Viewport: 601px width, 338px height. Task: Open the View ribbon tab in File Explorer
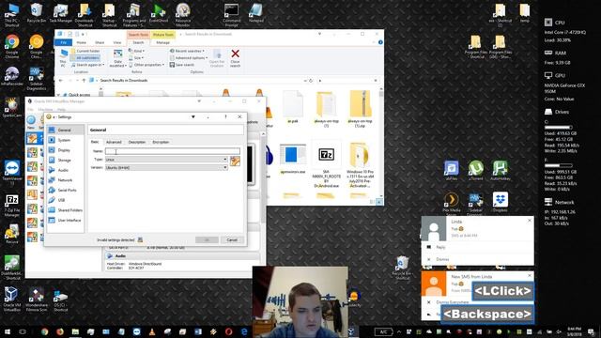117,42
